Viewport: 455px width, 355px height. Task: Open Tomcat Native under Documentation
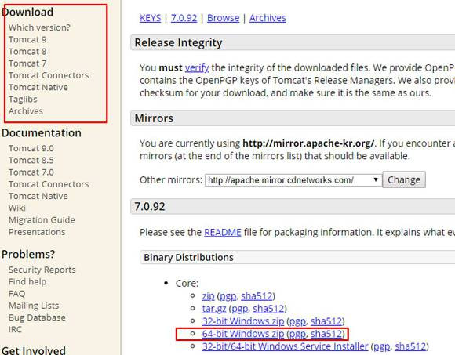pos(38,196)
